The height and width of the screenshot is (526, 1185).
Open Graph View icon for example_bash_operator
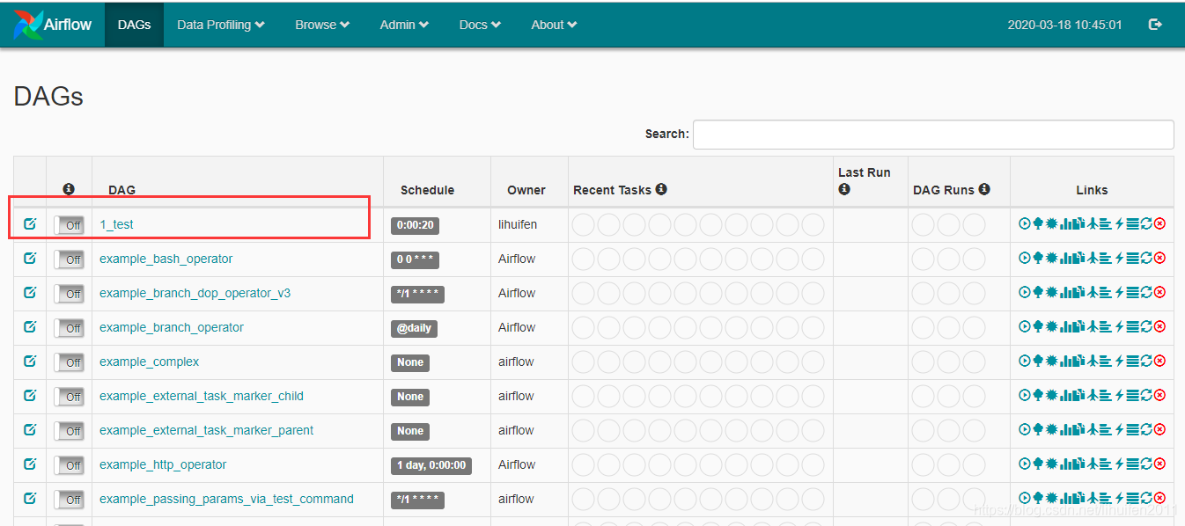click(x=1052, y=258)
